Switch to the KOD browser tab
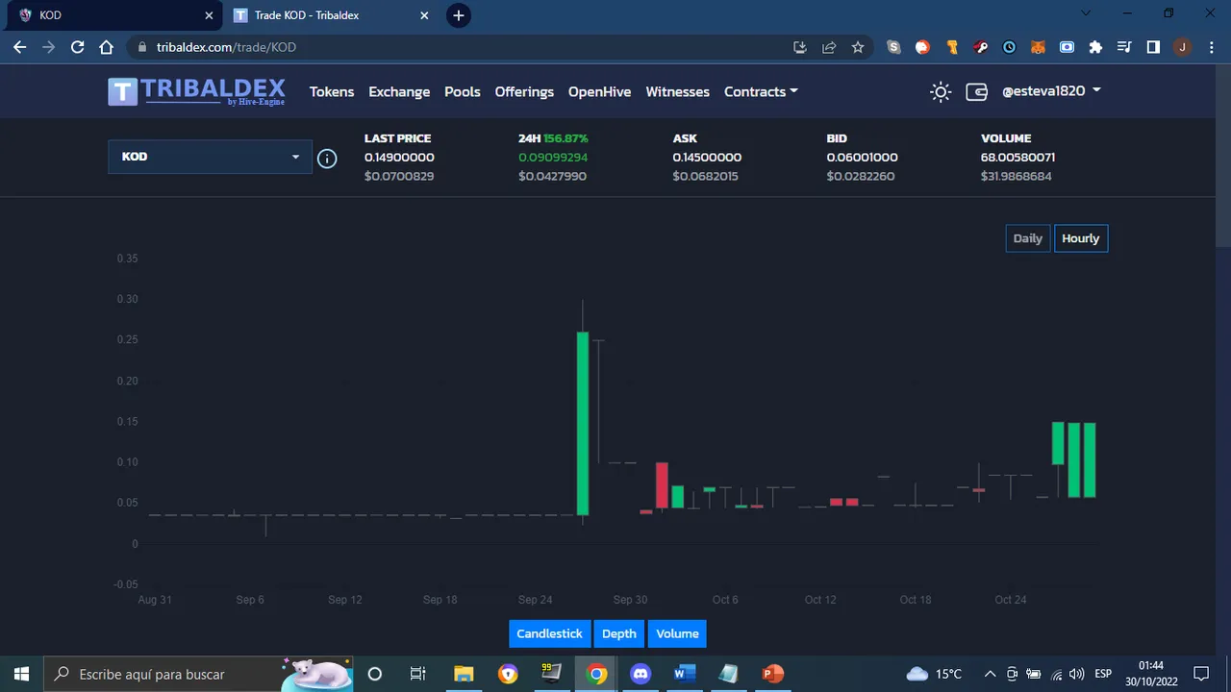This screenshot has width=1231, height=692. coord(112,15)
